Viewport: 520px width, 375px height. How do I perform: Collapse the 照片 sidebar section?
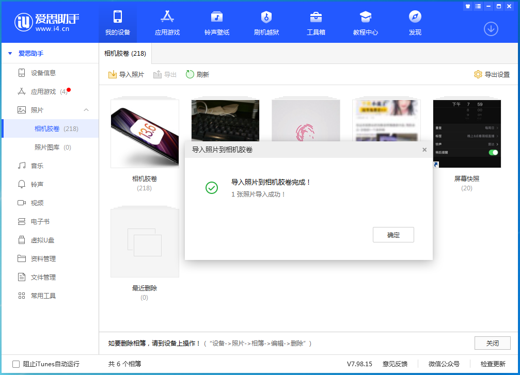click(86, 110)
